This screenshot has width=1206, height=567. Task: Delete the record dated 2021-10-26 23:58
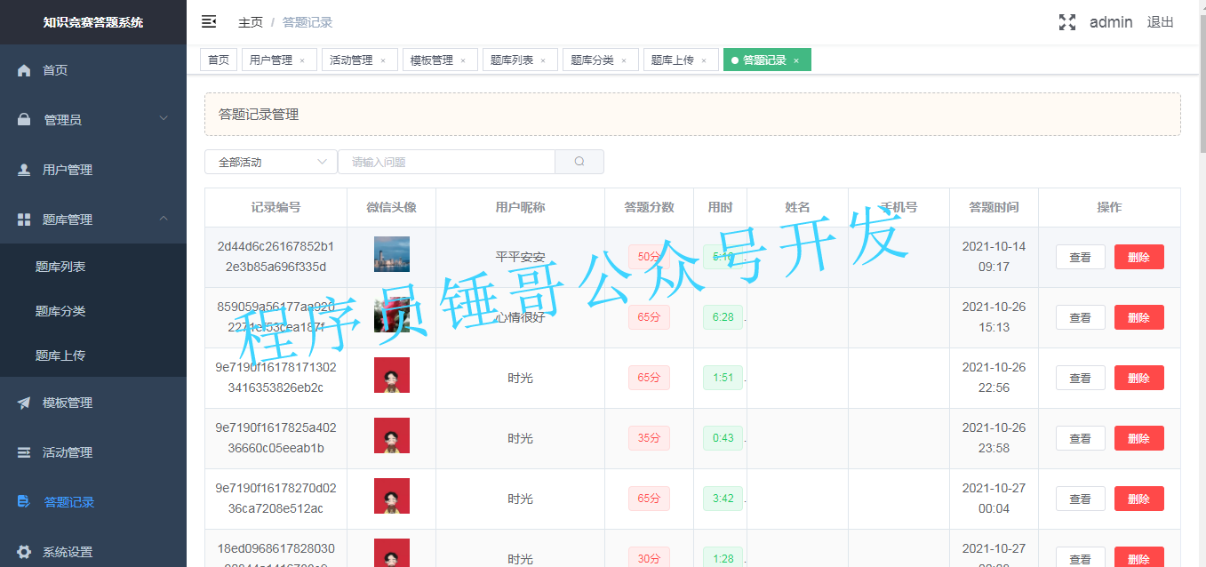click(x=1139, y=438)
